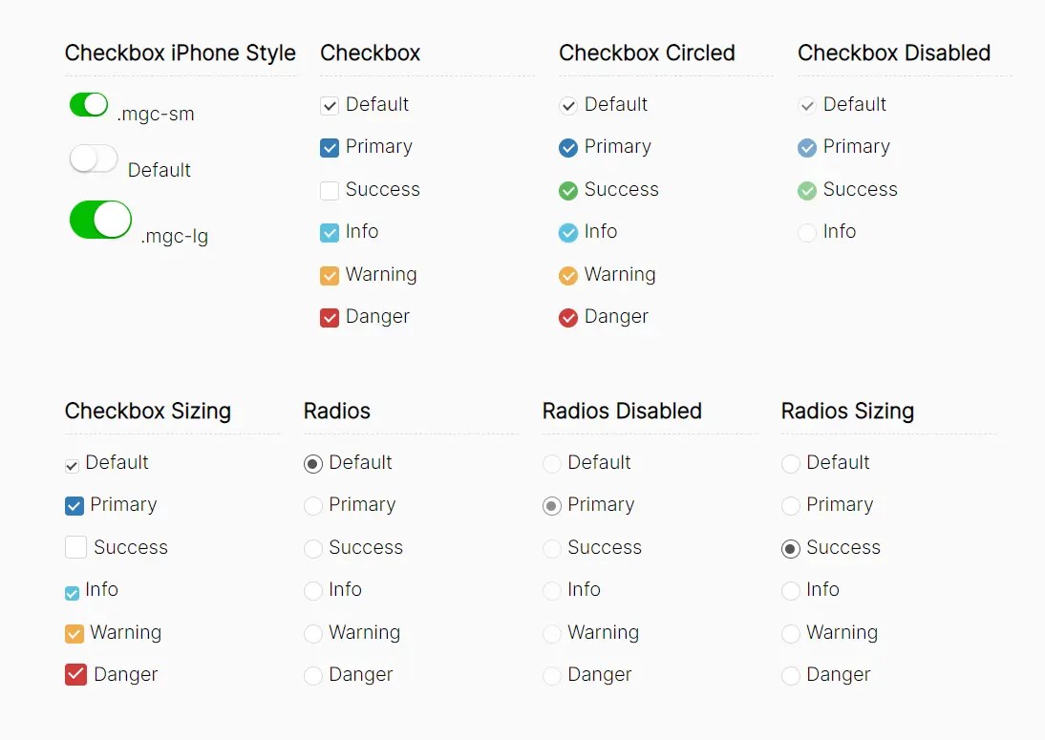Uncheck the Warning checkbox under Checkbox Sizing
This screenshot has width=1045, height=740.
tap(75, 633)
